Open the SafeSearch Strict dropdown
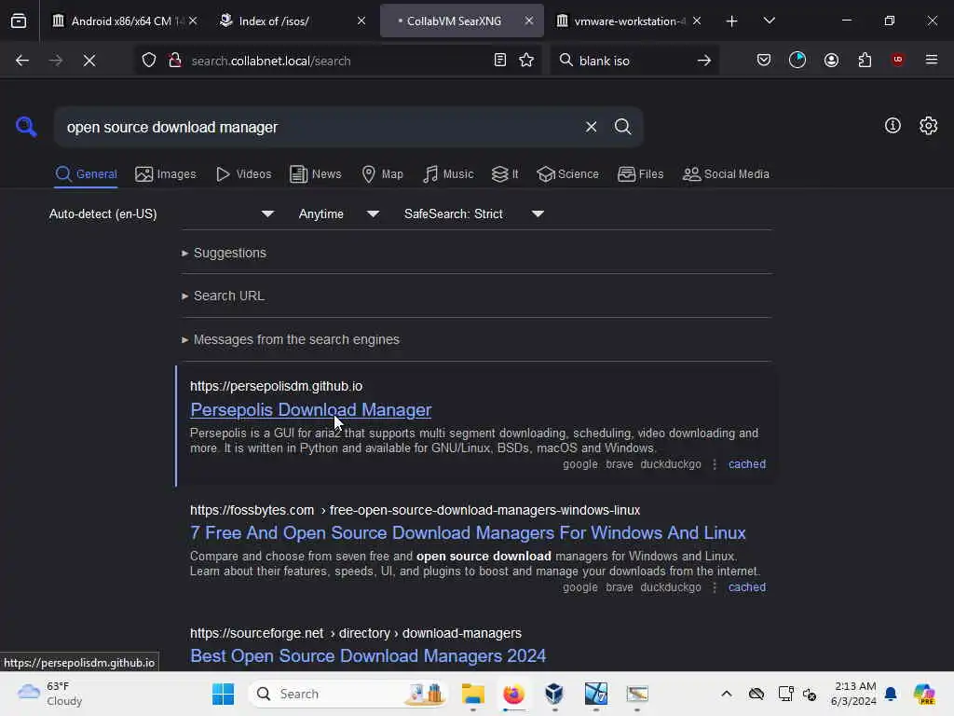 (x=473, y=213)
